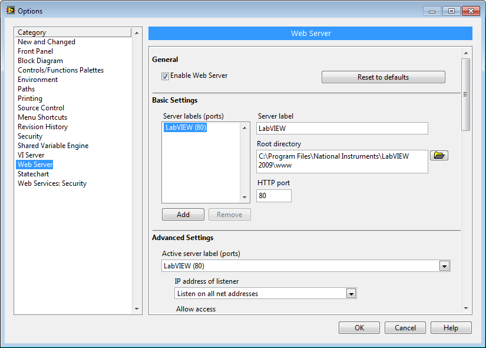486x348 pixels.
Task: Open the IP address of listener dropdown
Action: point(351,294)
